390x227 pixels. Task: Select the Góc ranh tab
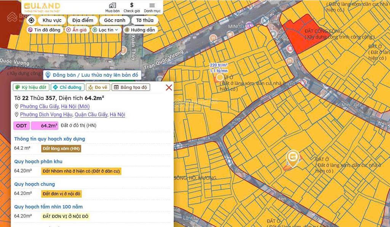[x=115, y=20]
